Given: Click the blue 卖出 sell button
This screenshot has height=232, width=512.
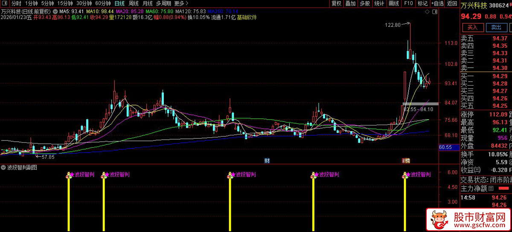Looking at the screenshot, I should pos(496,27).
